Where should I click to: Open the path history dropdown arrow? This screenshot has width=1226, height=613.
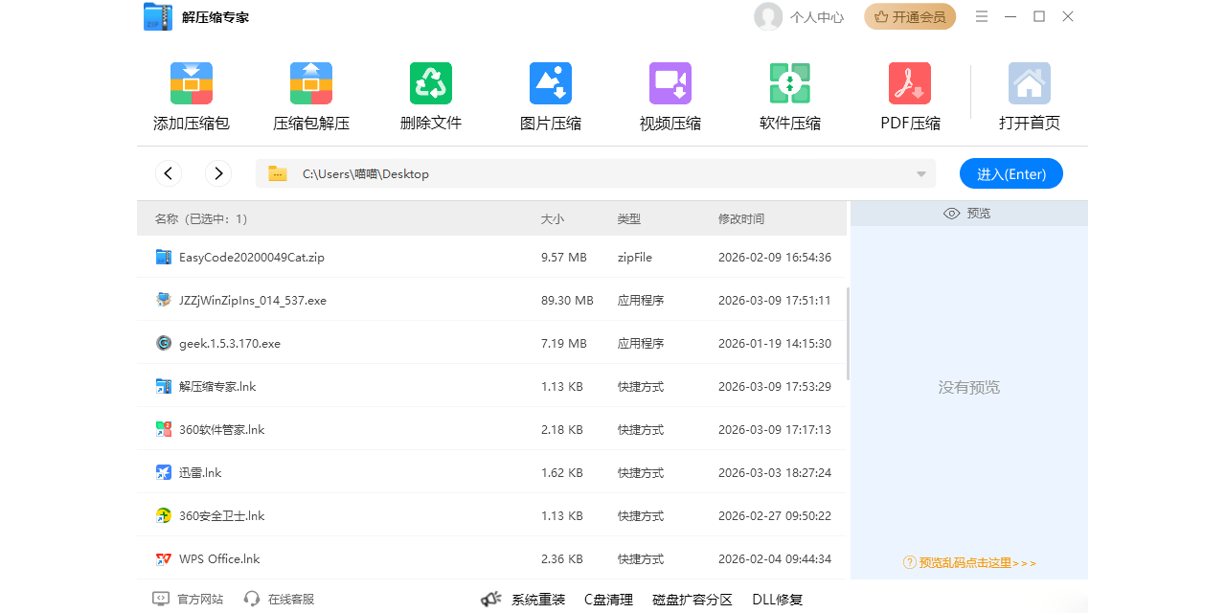pyautogui.click(x=919, y=173)
